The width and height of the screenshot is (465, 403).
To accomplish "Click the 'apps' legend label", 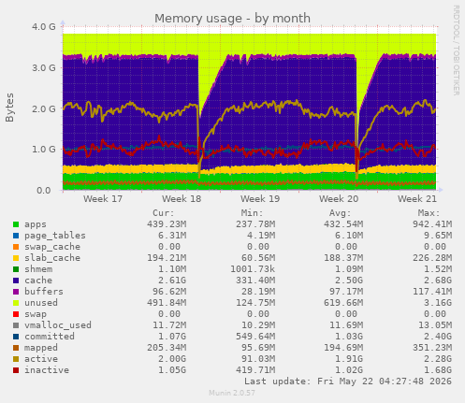I will tap(36, 224).
